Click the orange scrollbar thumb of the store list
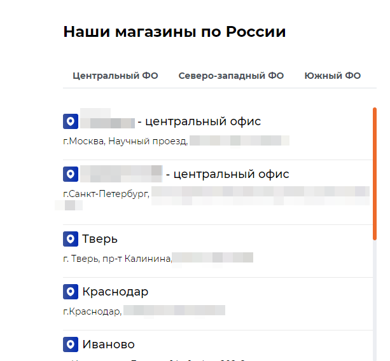Viewport: 390px width, 361px height. point(375,173)
